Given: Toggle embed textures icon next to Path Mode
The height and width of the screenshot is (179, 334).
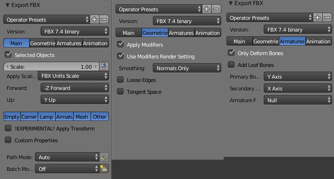Looking at the screenshot, I should pyautogui.click(x=104, y=157).
